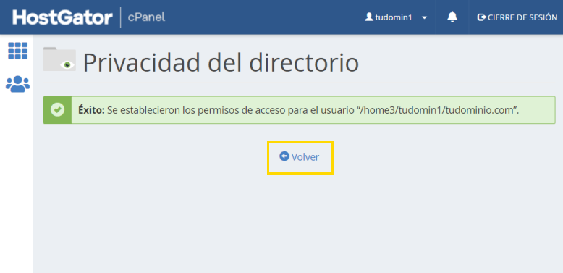
Task: Click the green checkmark success icon
Action: [x=57, y=110]
